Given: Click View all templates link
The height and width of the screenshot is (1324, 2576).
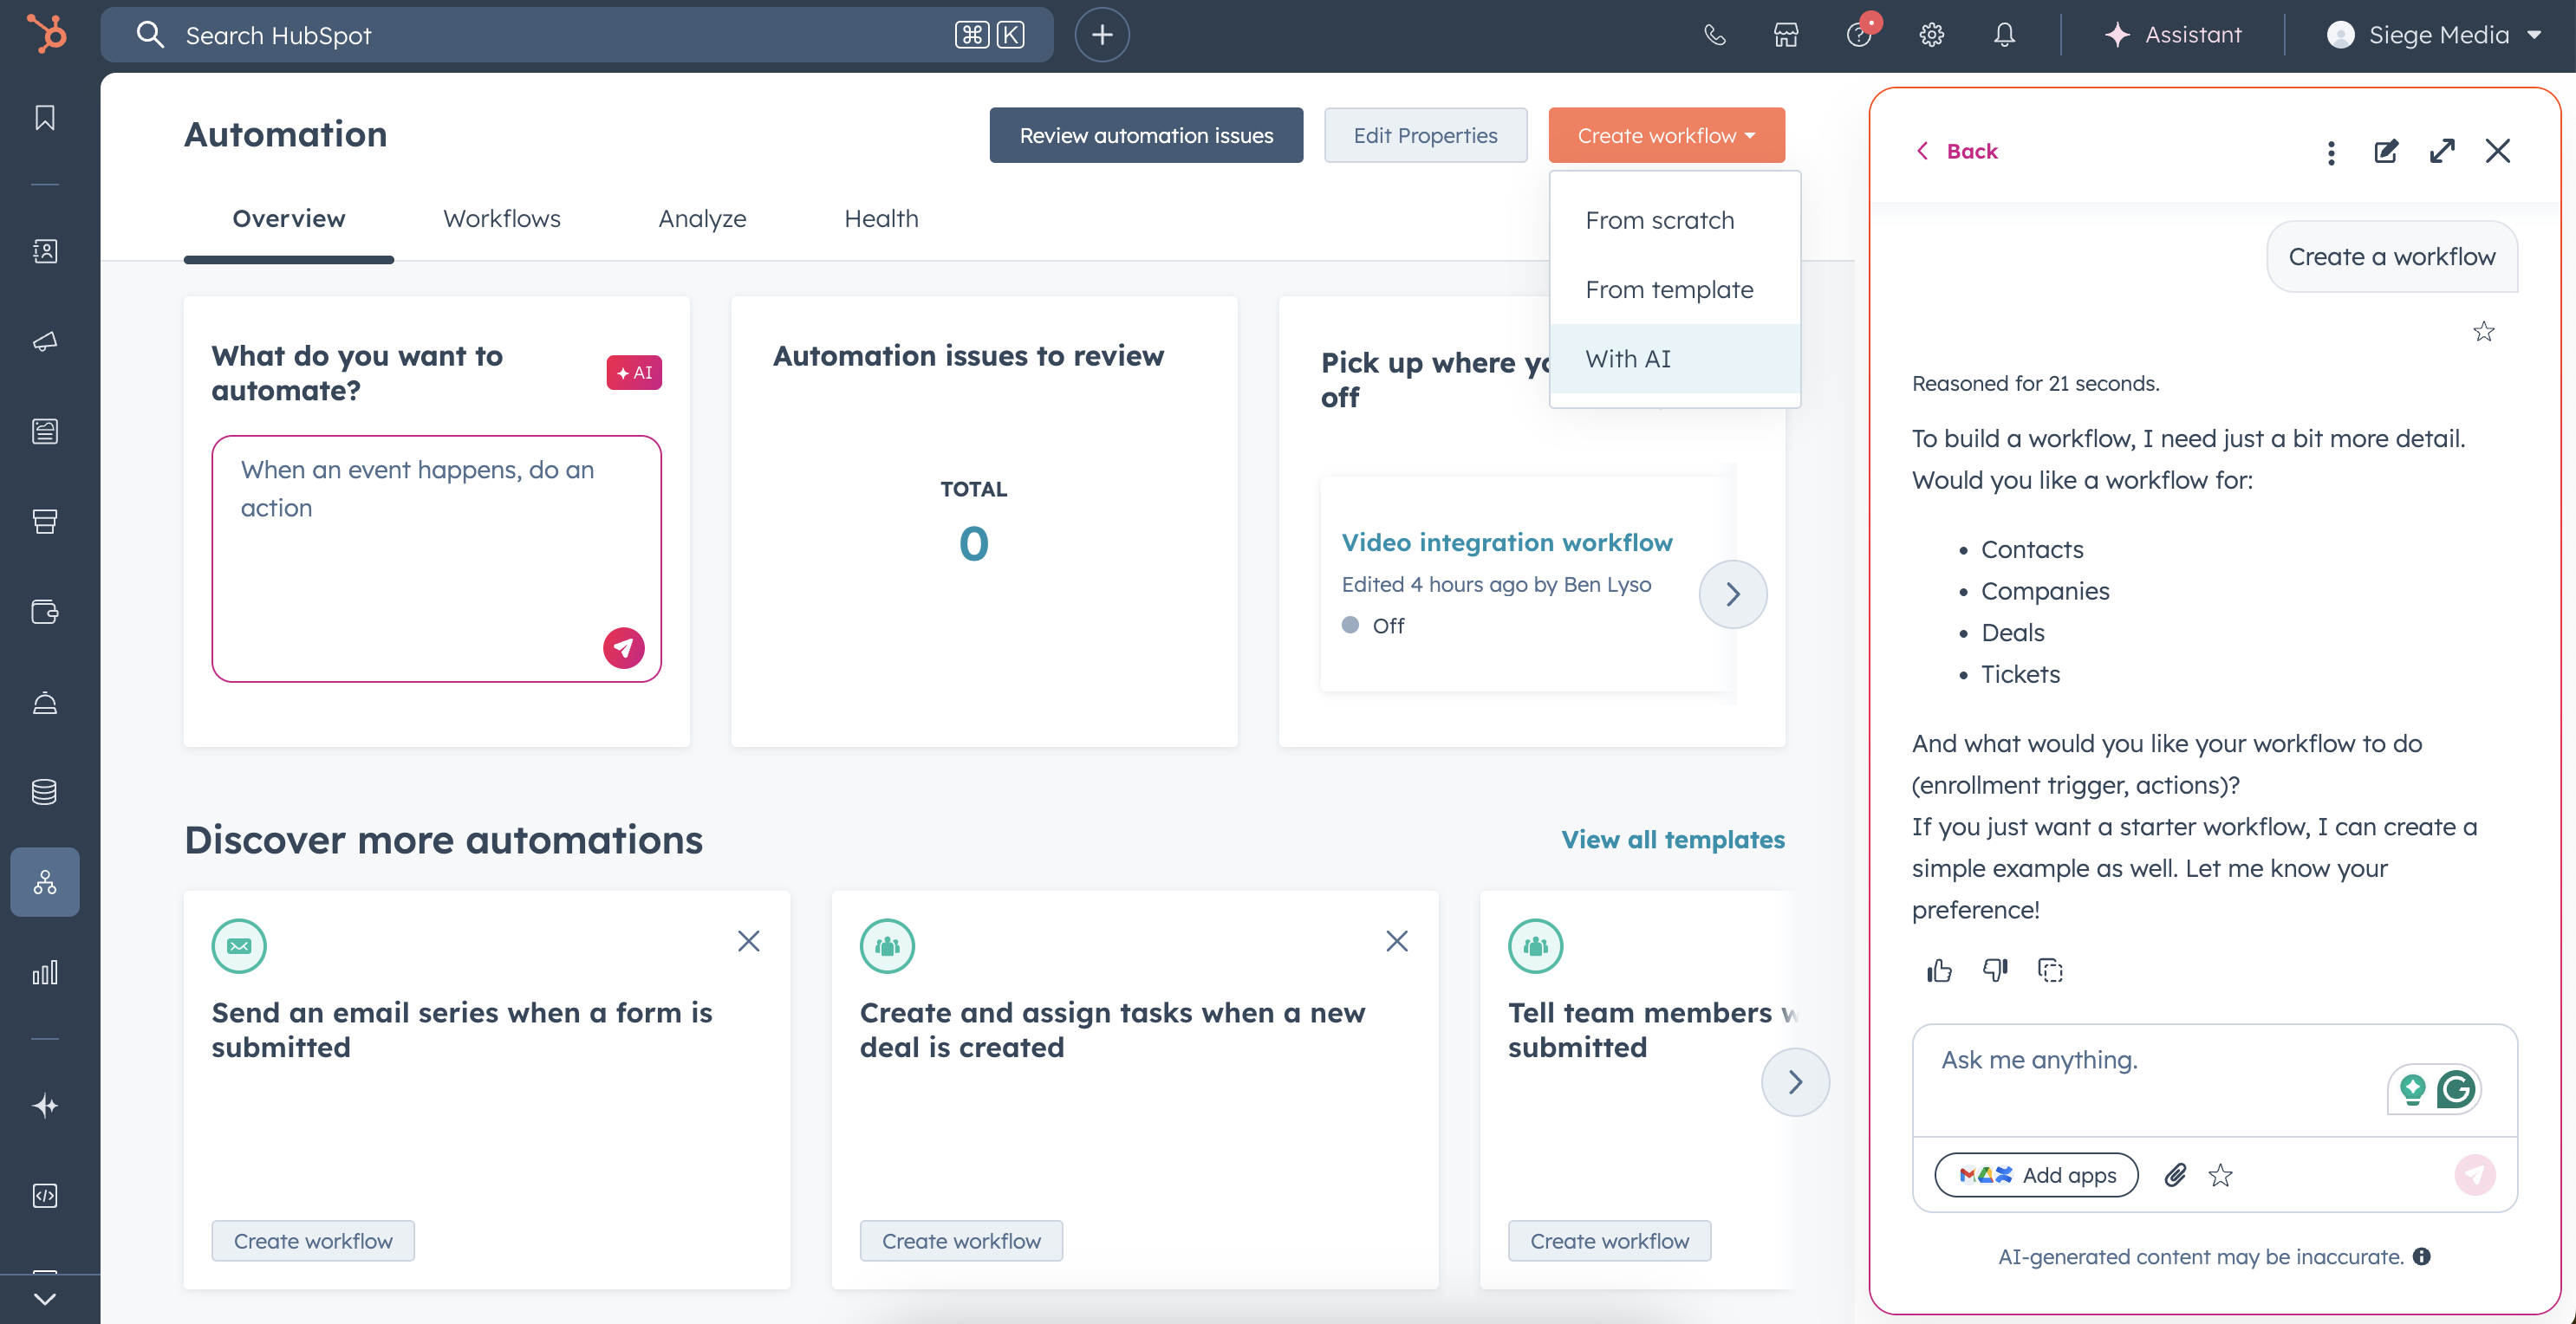Looking at the screenshot, I should pos(1673,839).
